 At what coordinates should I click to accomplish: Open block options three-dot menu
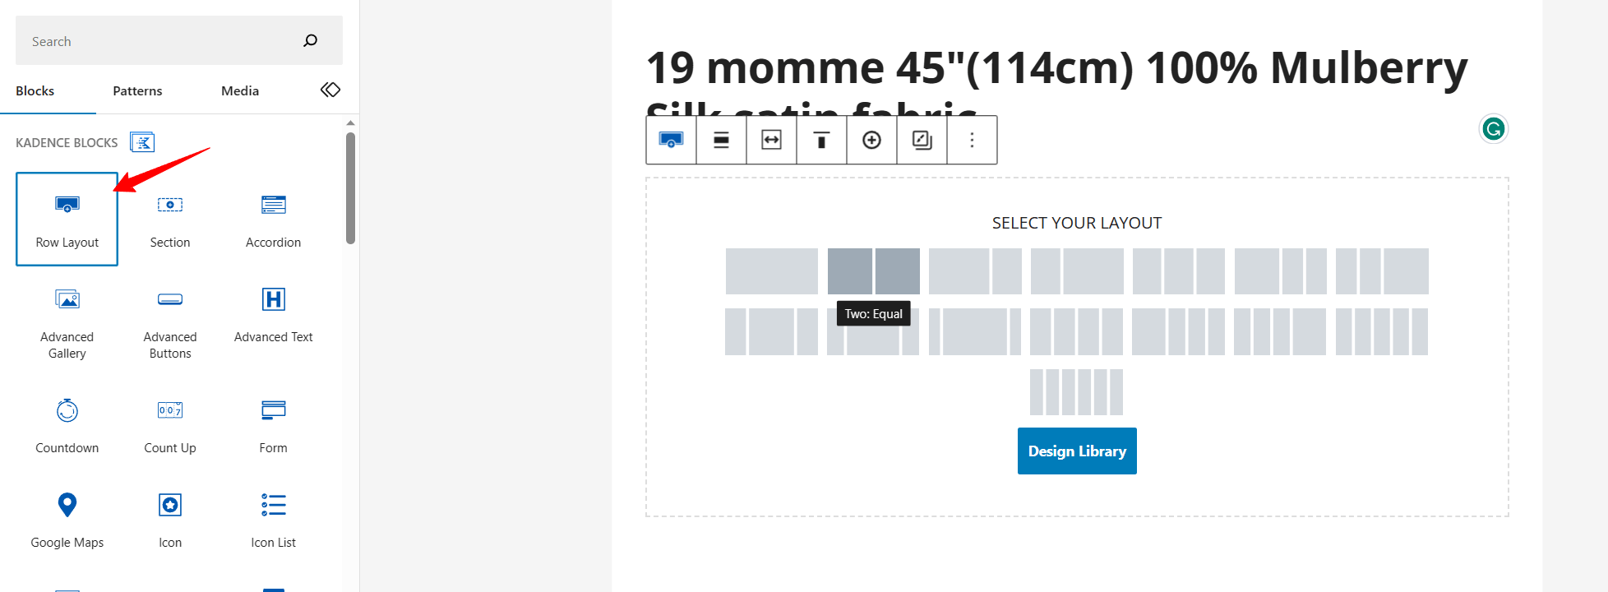tap(972, 141)
